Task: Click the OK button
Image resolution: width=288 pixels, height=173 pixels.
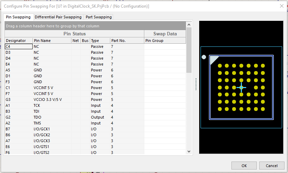Action: coord(244,166)
